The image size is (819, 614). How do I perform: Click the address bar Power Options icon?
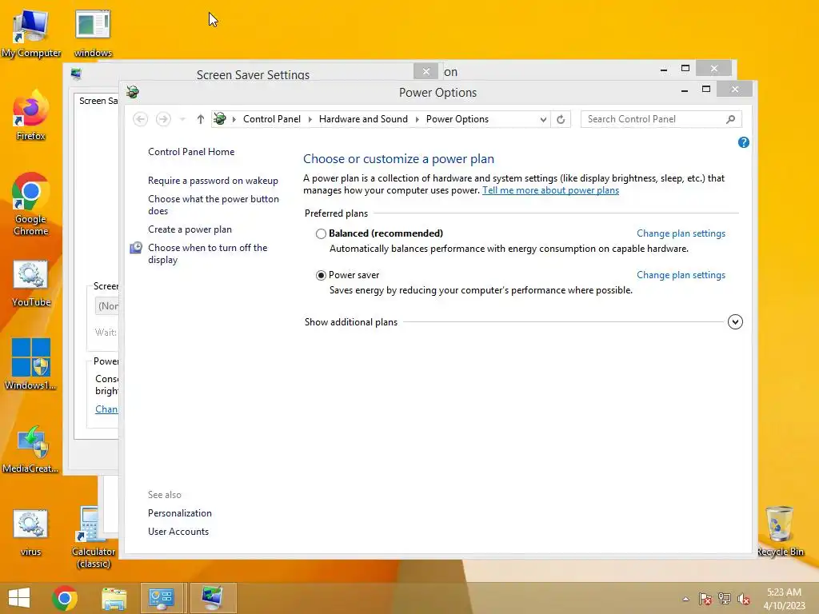pos(220,118)
